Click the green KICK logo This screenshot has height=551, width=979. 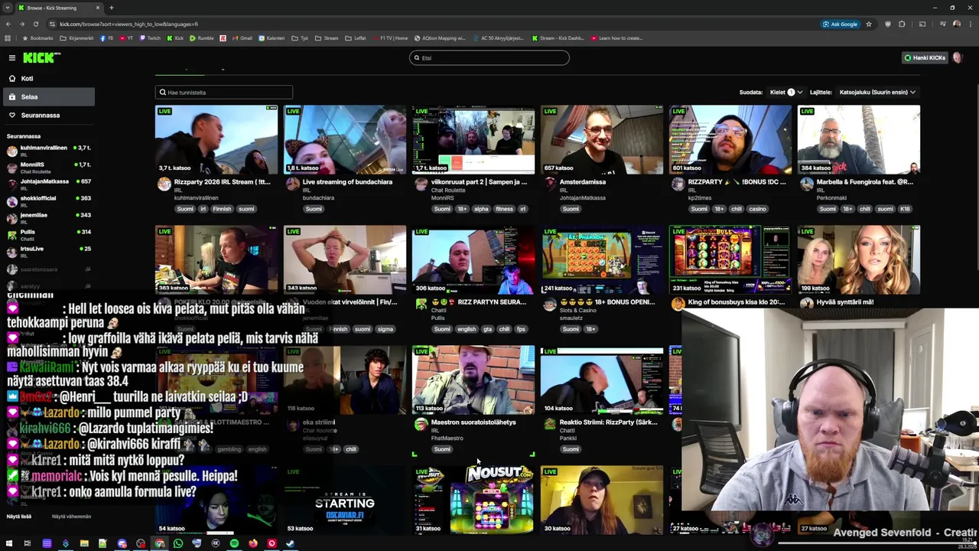(x=41, y=57)
